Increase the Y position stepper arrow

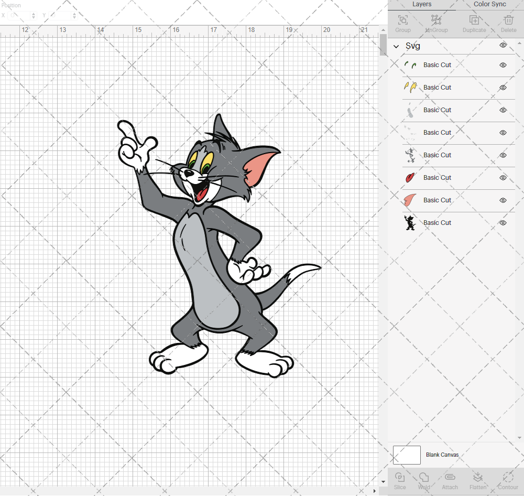(74, 14)
